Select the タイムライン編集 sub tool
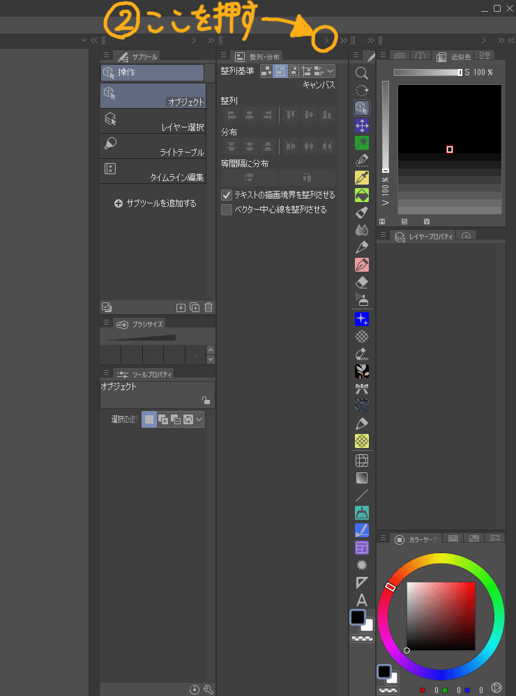The width and height of the screenshot is (516, 696). 153,171
